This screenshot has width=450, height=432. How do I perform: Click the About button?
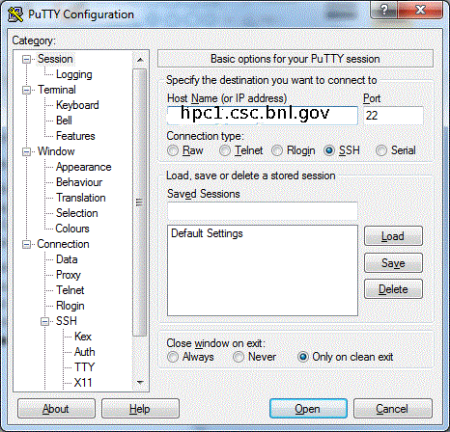pyautogui.click(x=56, y=409)
